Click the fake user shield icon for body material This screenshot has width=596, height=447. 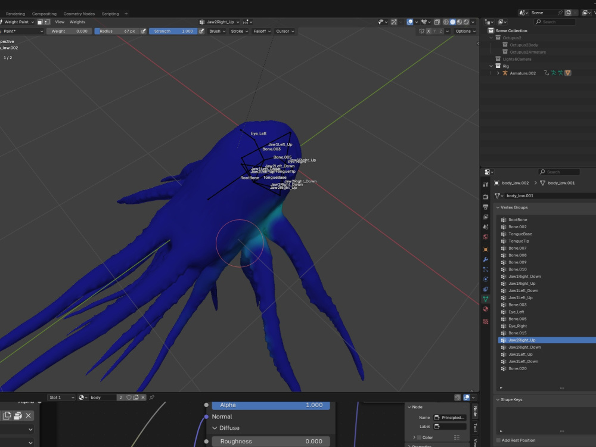tap(129, 397)
